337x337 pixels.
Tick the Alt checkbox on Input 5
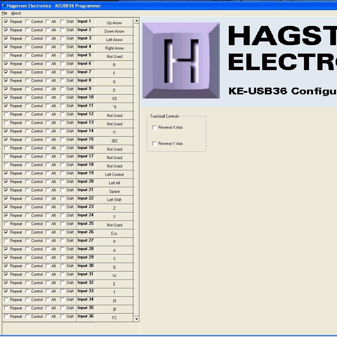point(48,56)
